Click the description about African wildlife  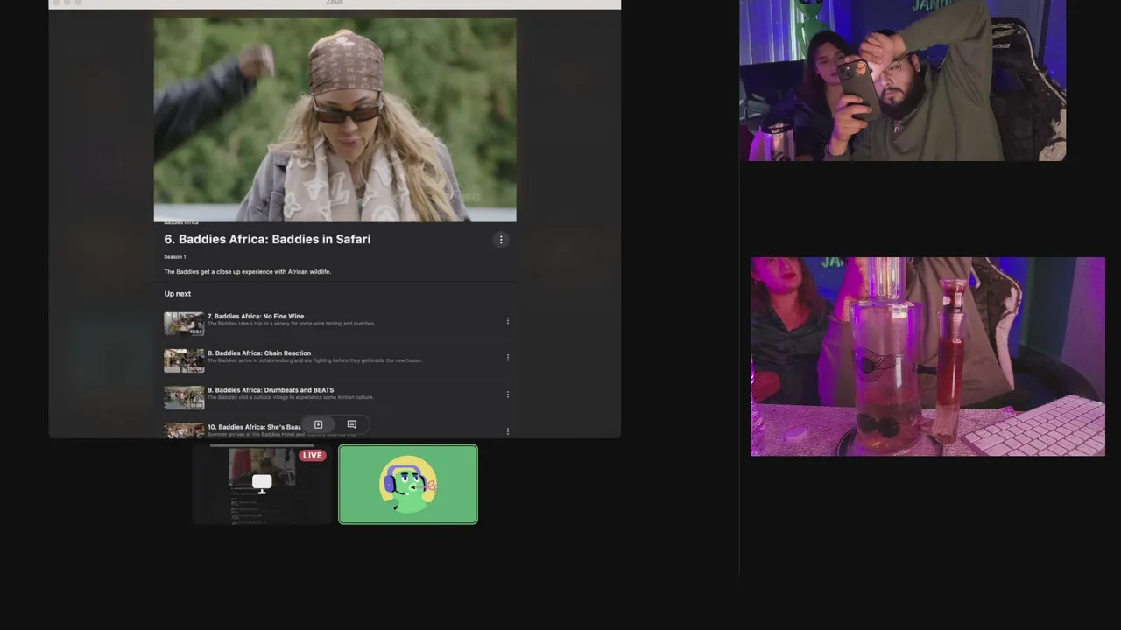pyautogui.click(x=247, y=272)
